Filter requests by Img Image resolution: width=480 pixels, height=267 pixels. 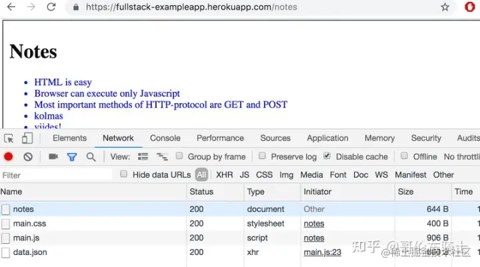click(286, 175)
